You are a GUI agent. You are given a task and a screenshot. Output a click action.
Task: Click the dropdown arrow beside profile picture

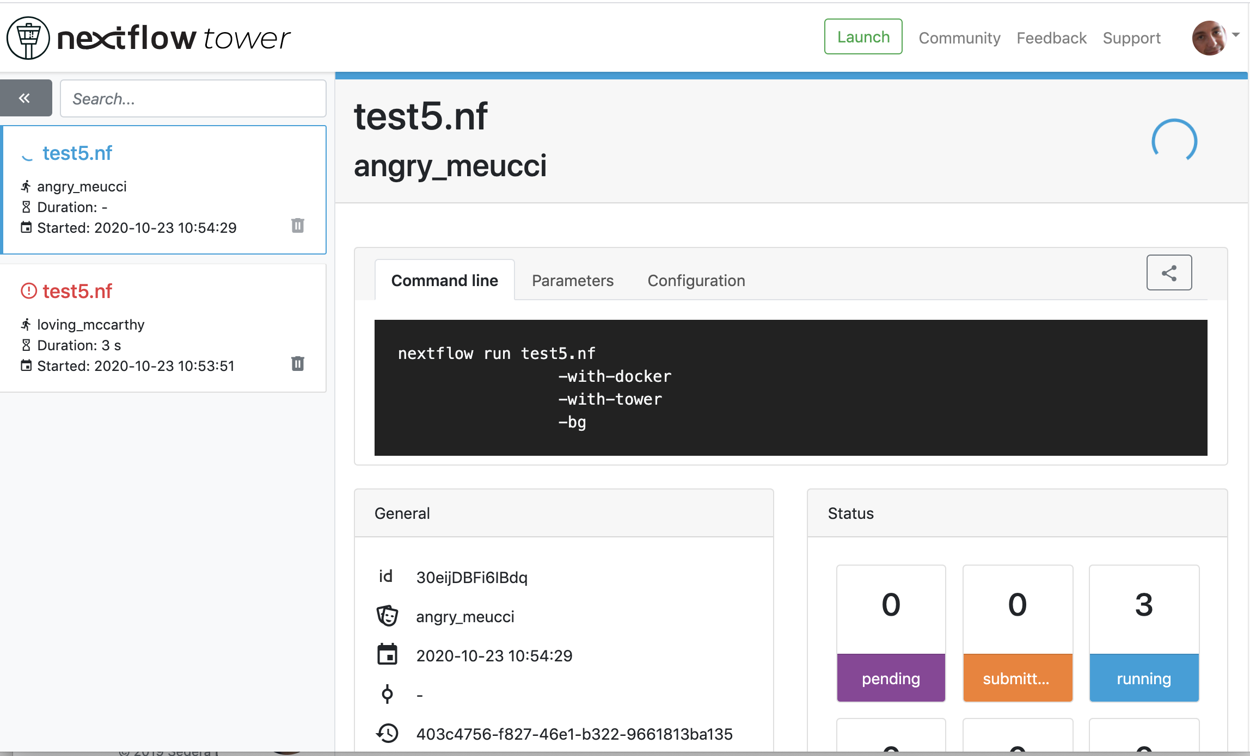pos(1236,35)
